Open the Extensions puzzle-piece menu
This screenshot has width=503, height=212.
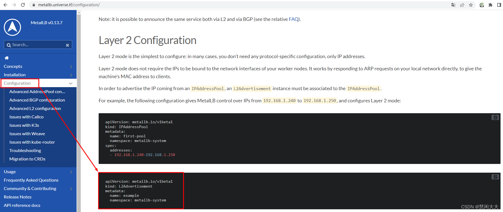(x=490, y=5)
